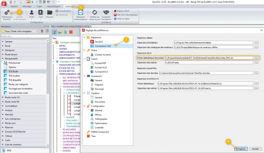Click the Enregistrer button
The width and height of the screenshot is (264, 153).
point(241,149)
